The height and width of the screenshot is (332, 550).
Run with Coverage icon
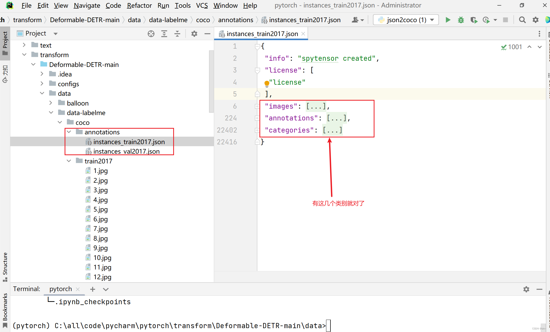point(474,20)
